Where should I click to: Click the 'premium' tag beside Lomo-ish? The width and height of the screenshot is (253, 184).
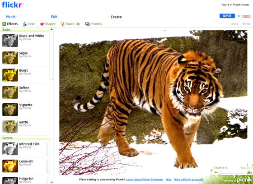point(47,166)
